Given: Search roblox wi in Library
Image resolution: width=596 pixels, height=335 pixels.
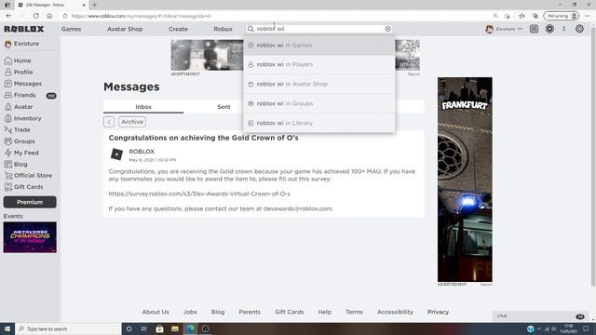Looking at the screenshot, I should (x=318, y=123).
